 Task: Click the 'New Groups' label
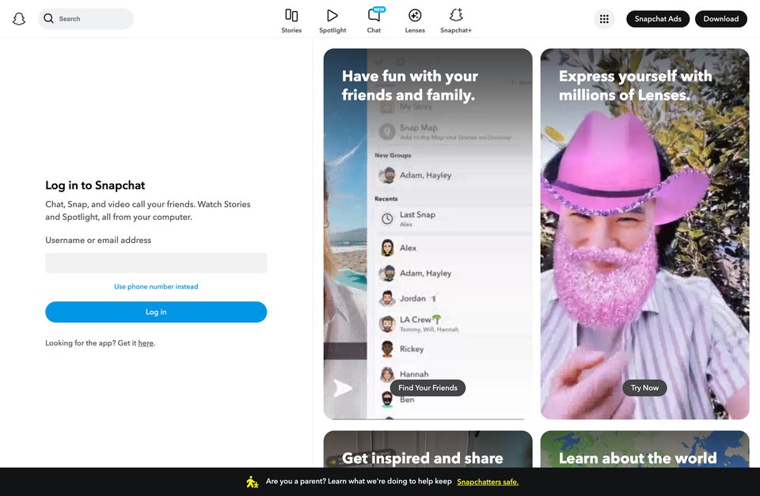[393, 156]
